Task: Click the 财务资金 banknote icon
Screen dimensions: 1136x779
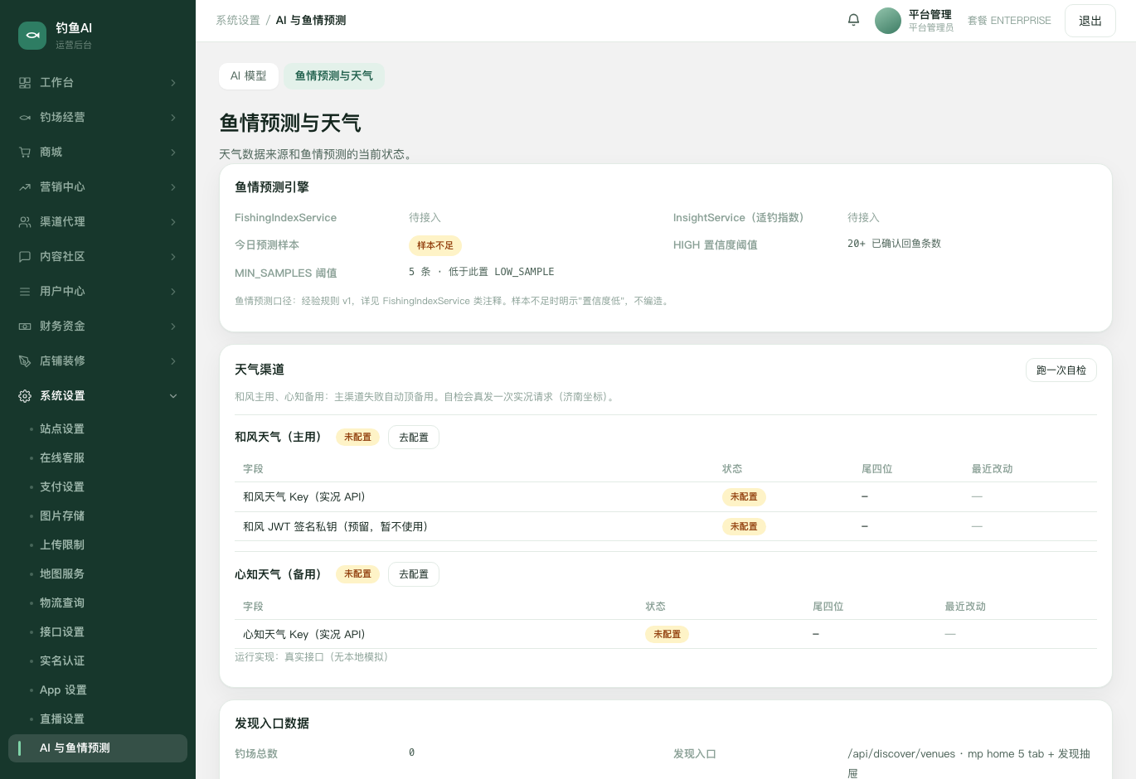Action: 25,327
